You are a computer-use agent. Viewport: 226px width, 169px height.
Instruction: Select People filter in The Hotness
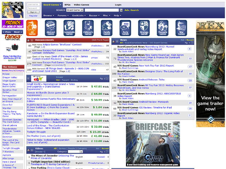(12, 71)
